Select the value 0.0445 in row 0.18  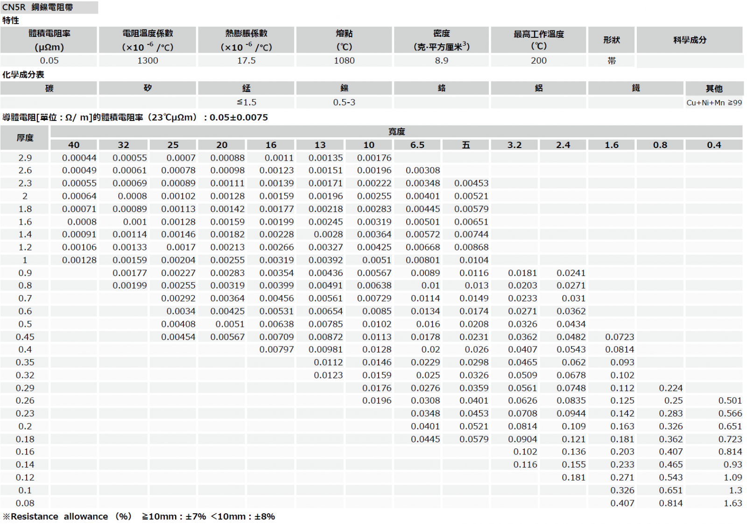point(425,439)
